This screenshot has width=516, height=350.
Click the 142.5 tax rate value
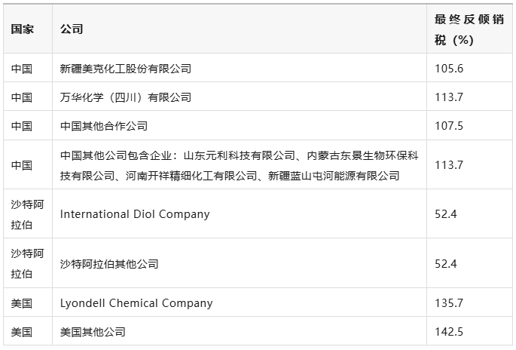coord(449,332)
